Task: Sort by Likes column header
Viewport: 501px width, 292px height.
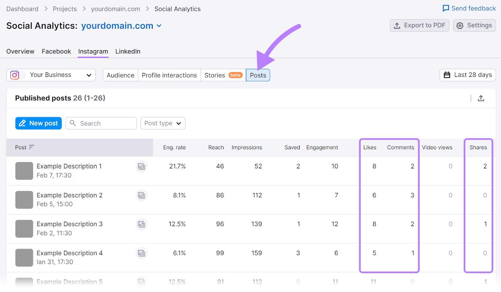Action: 370,147
